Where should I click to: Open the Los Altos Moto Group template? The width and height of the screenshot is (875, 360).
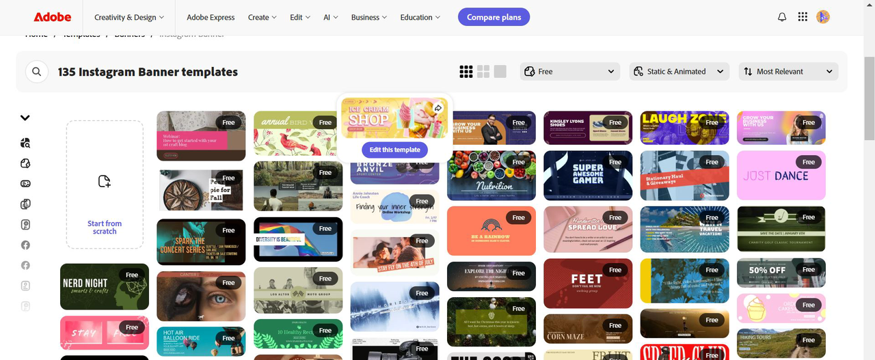298,290
